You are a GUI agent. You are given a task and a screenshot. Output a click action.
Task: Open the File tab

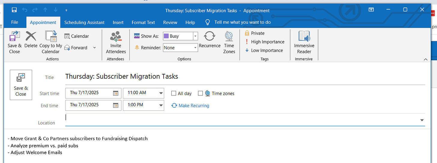pos(14,22)
